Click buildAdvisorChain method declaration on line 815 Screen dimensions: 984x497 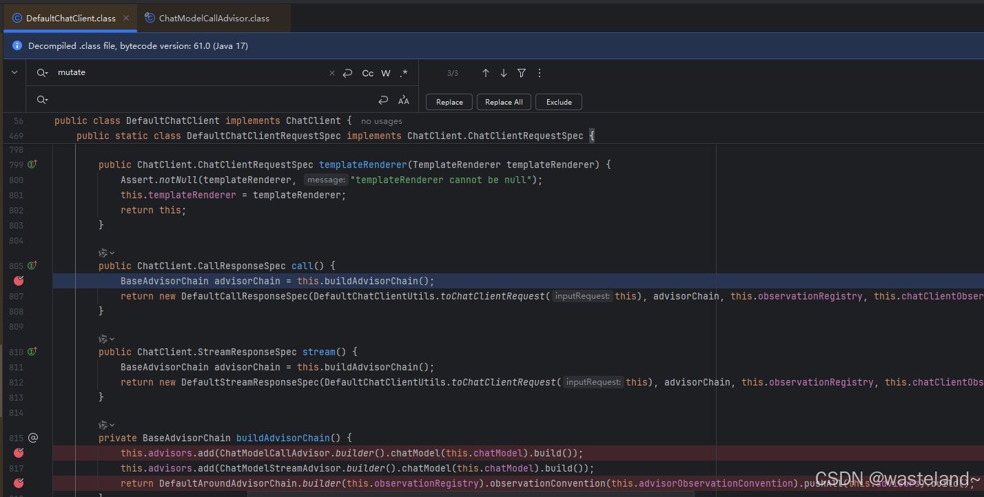point(283,438)
